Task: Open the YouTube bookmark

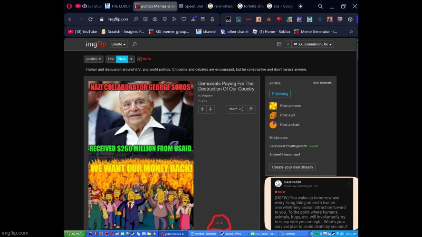Action: pos(82,31)
